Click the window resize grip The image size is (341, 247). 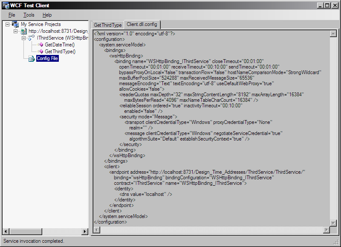[x=336, y=242]
